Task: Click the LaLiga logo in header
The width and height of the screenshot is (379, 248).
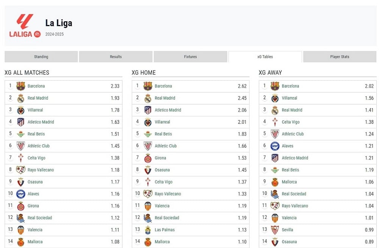Action: coord(25,26)
